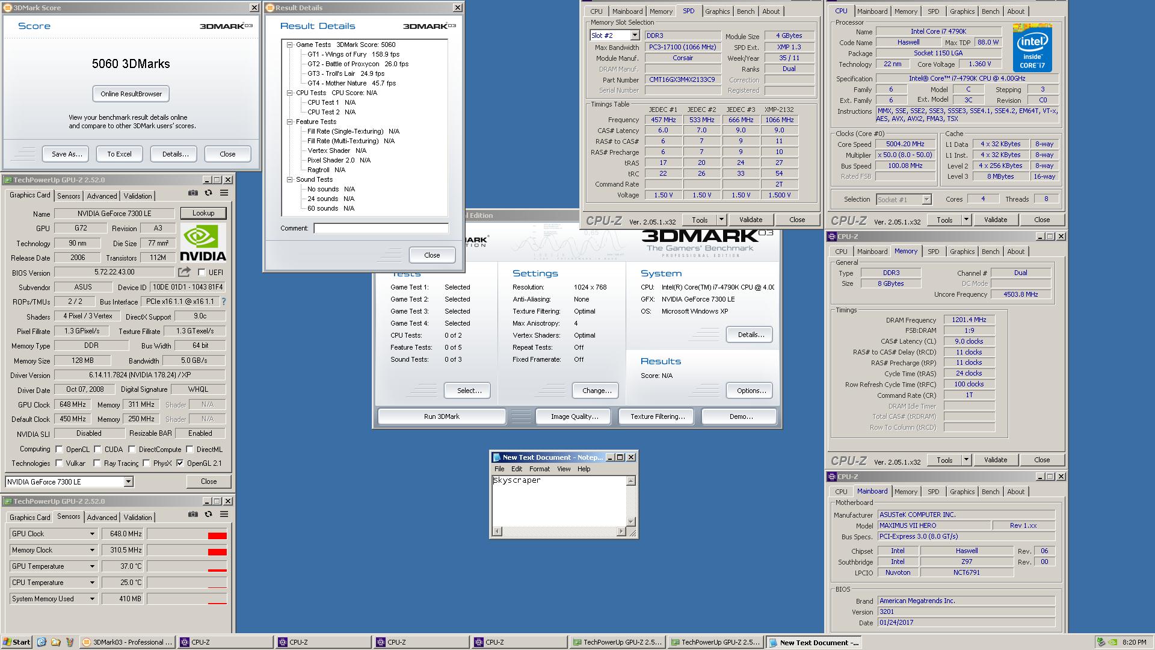Click the Notepad vertical scrollbar down arrow

(x=631, y=522)
